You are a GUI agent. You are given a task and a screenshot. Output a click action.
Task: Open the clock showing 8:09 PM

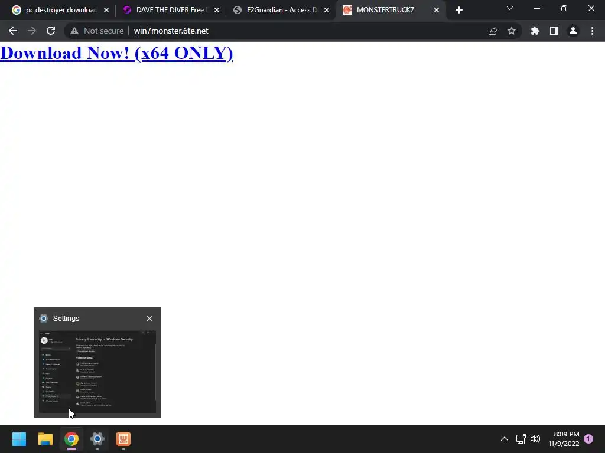pyautogui.click(x=564, y=439)
